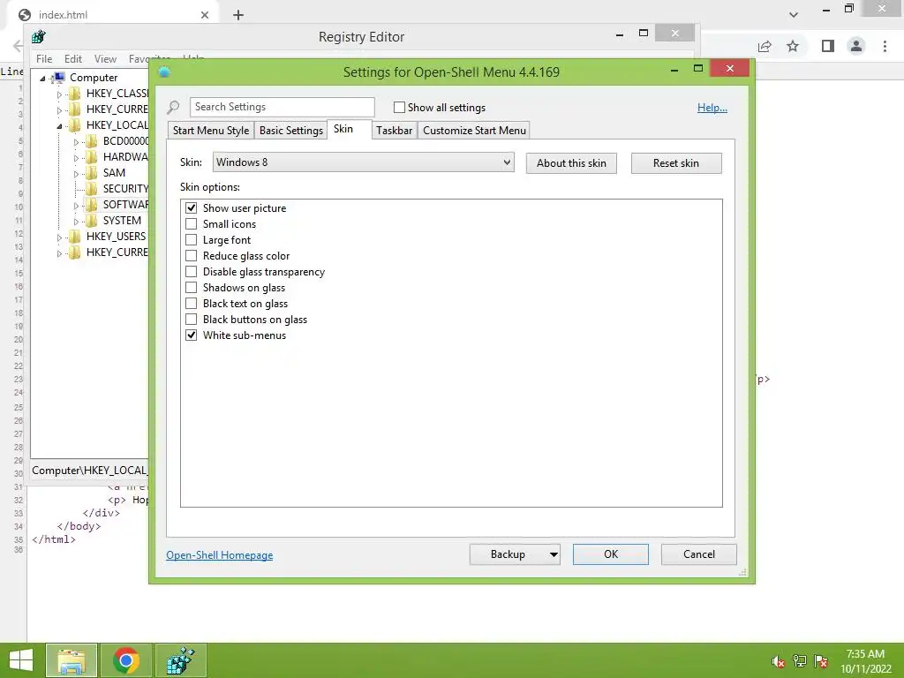Enable Small icons option

point(191,223)
